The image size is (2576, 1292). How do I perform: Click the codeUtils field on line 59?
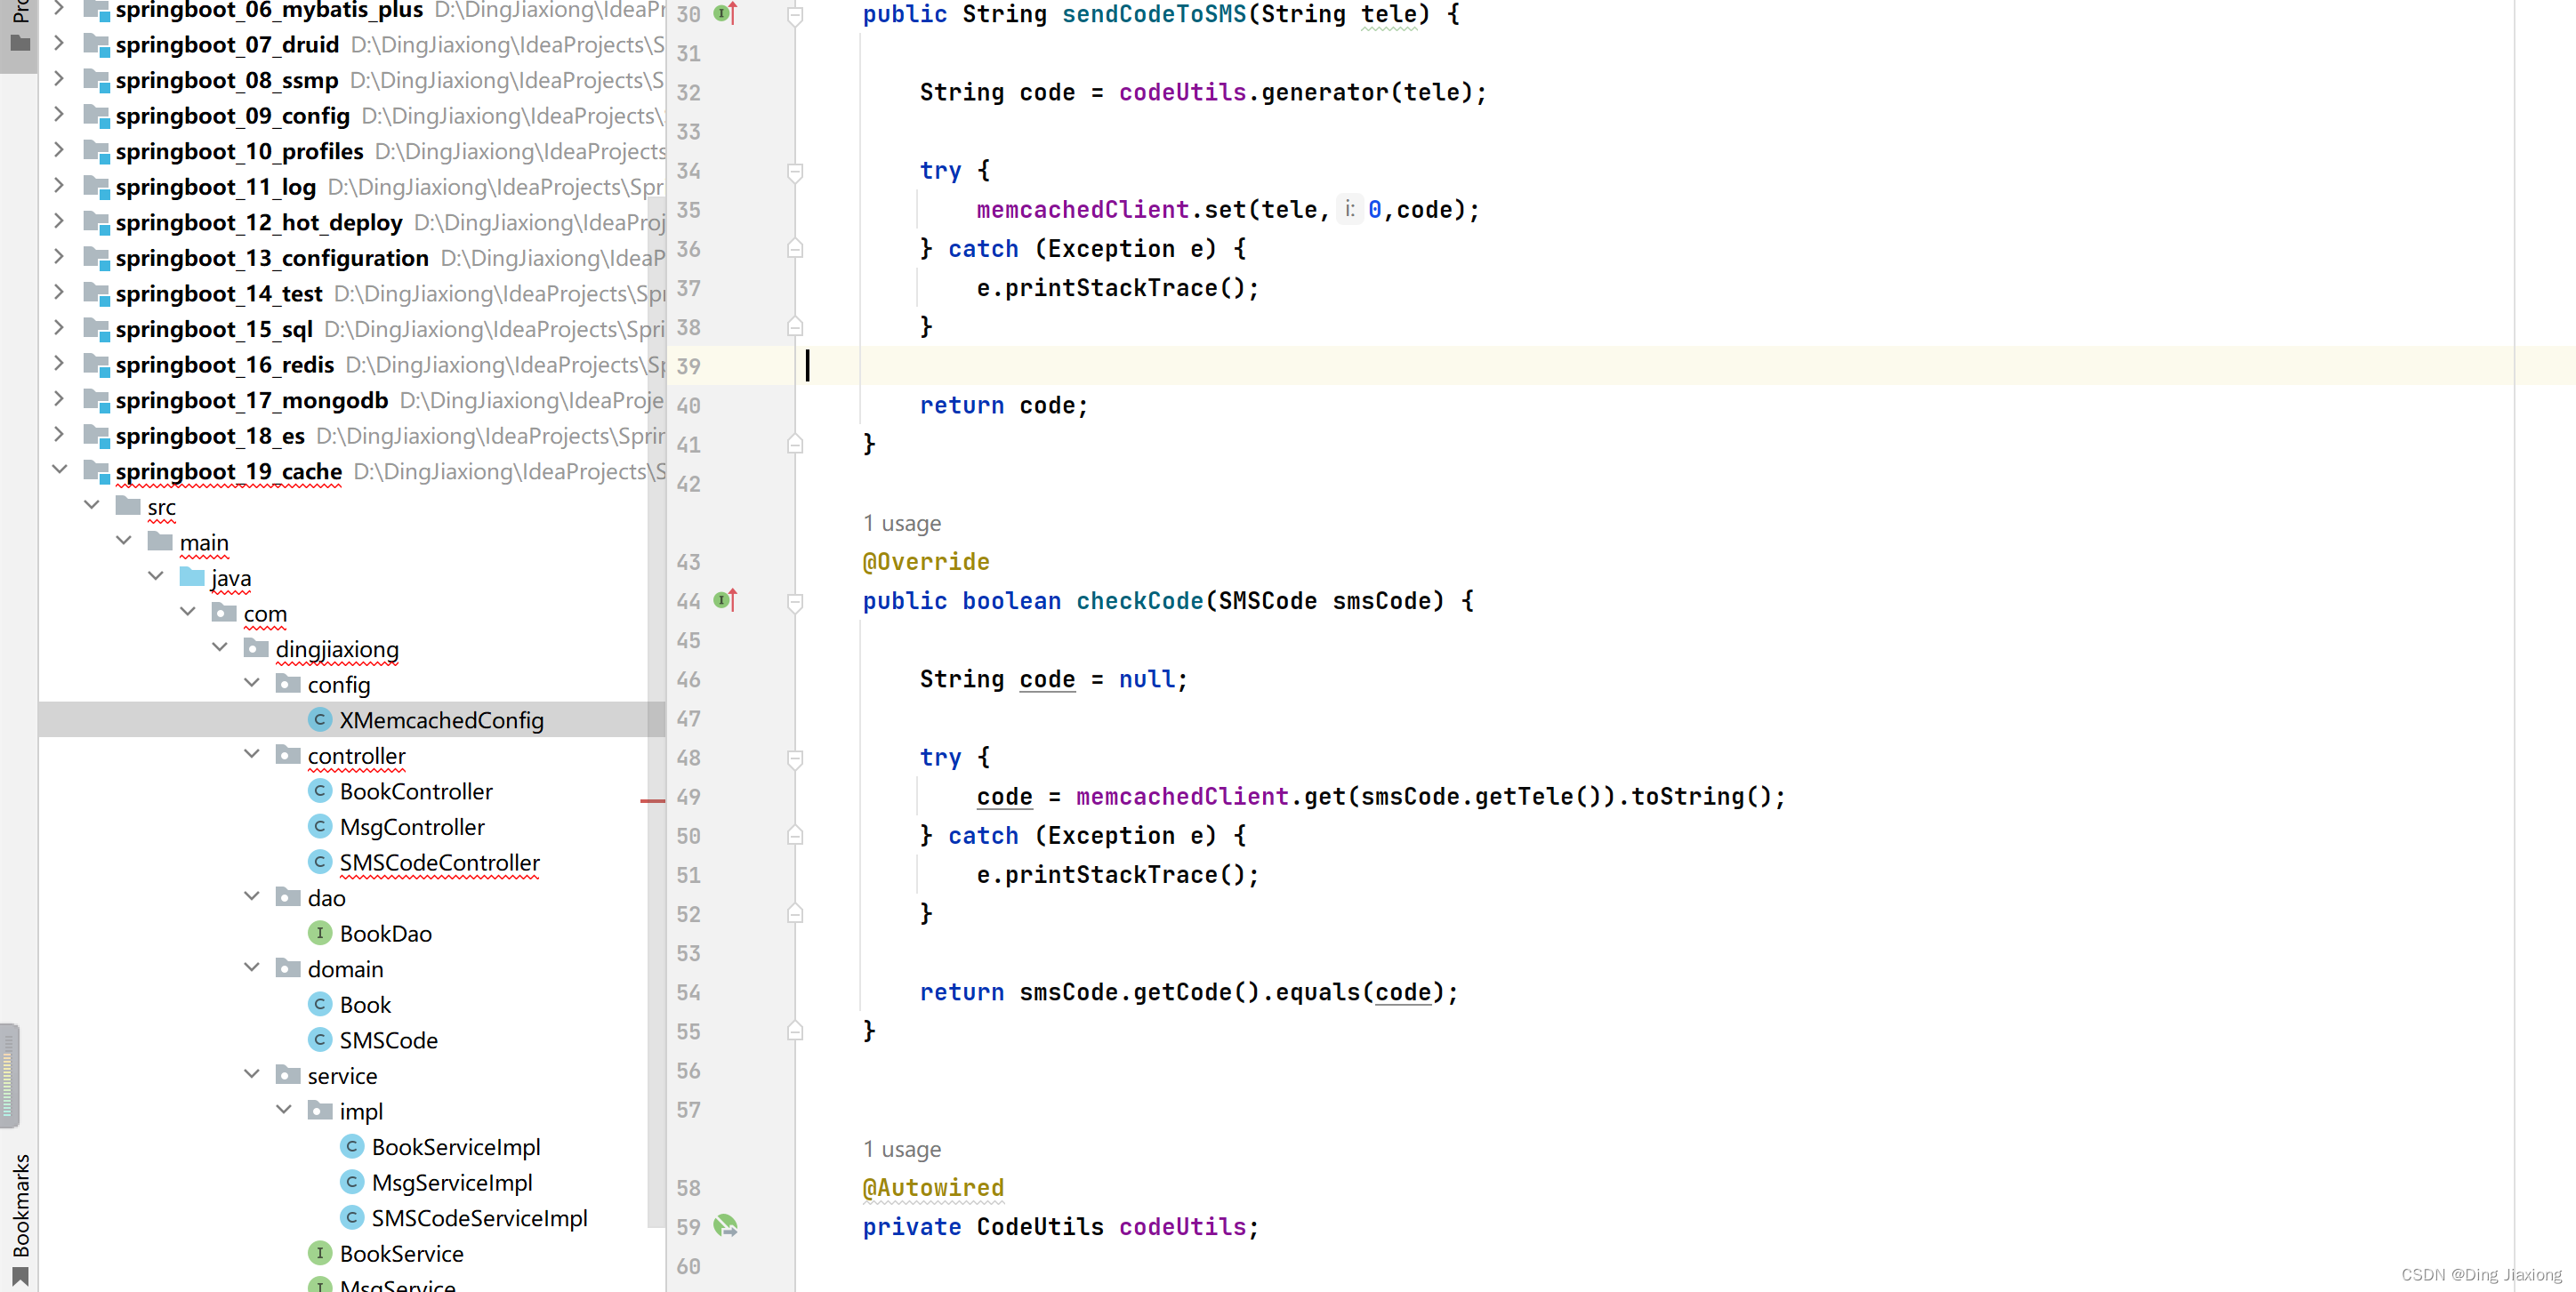tap(1182, 1227)
